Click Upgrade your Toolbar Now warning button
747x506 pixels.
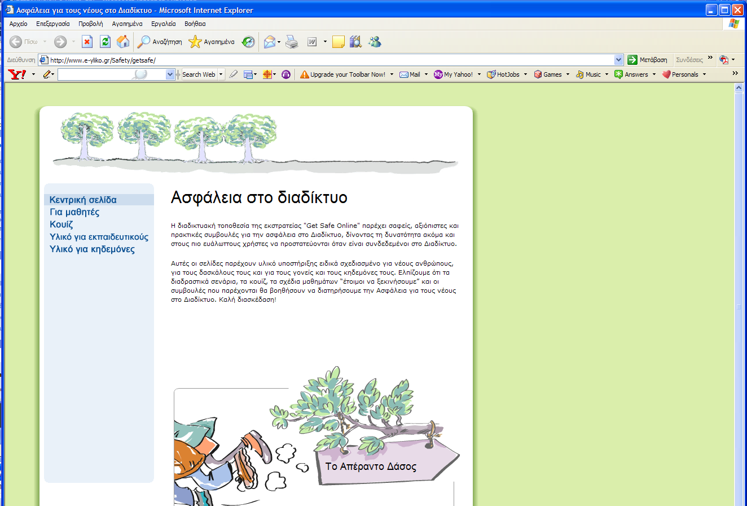[x=342, y=74]
